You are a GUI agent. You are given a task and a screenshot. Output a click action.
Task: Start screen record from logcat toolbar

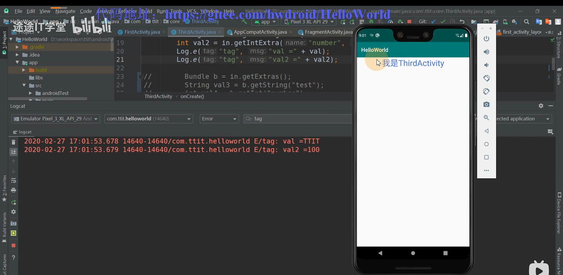click(x=14, y=233)
